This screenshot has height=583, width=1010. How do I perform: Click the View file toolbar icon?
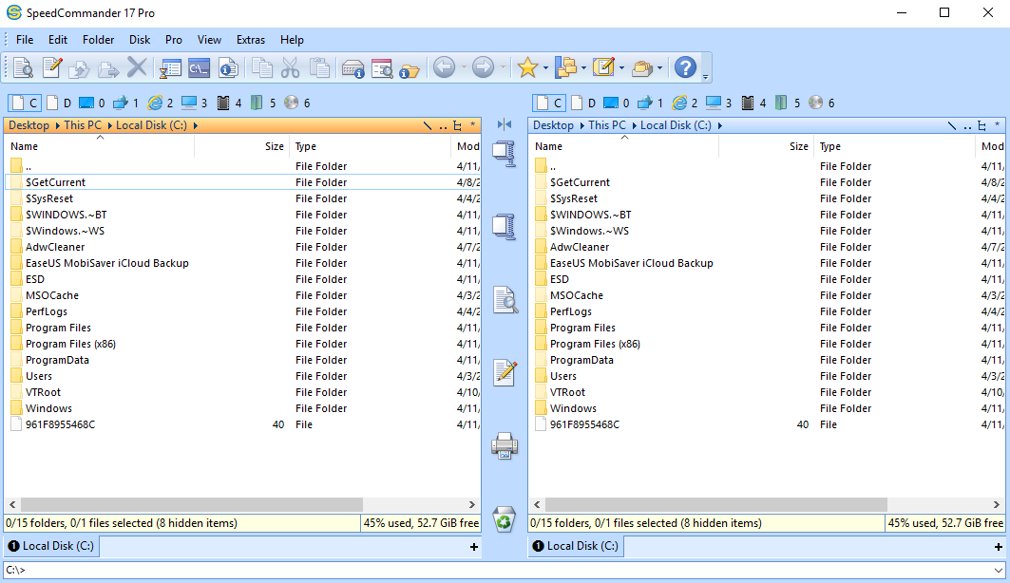[x=23, y=67]
